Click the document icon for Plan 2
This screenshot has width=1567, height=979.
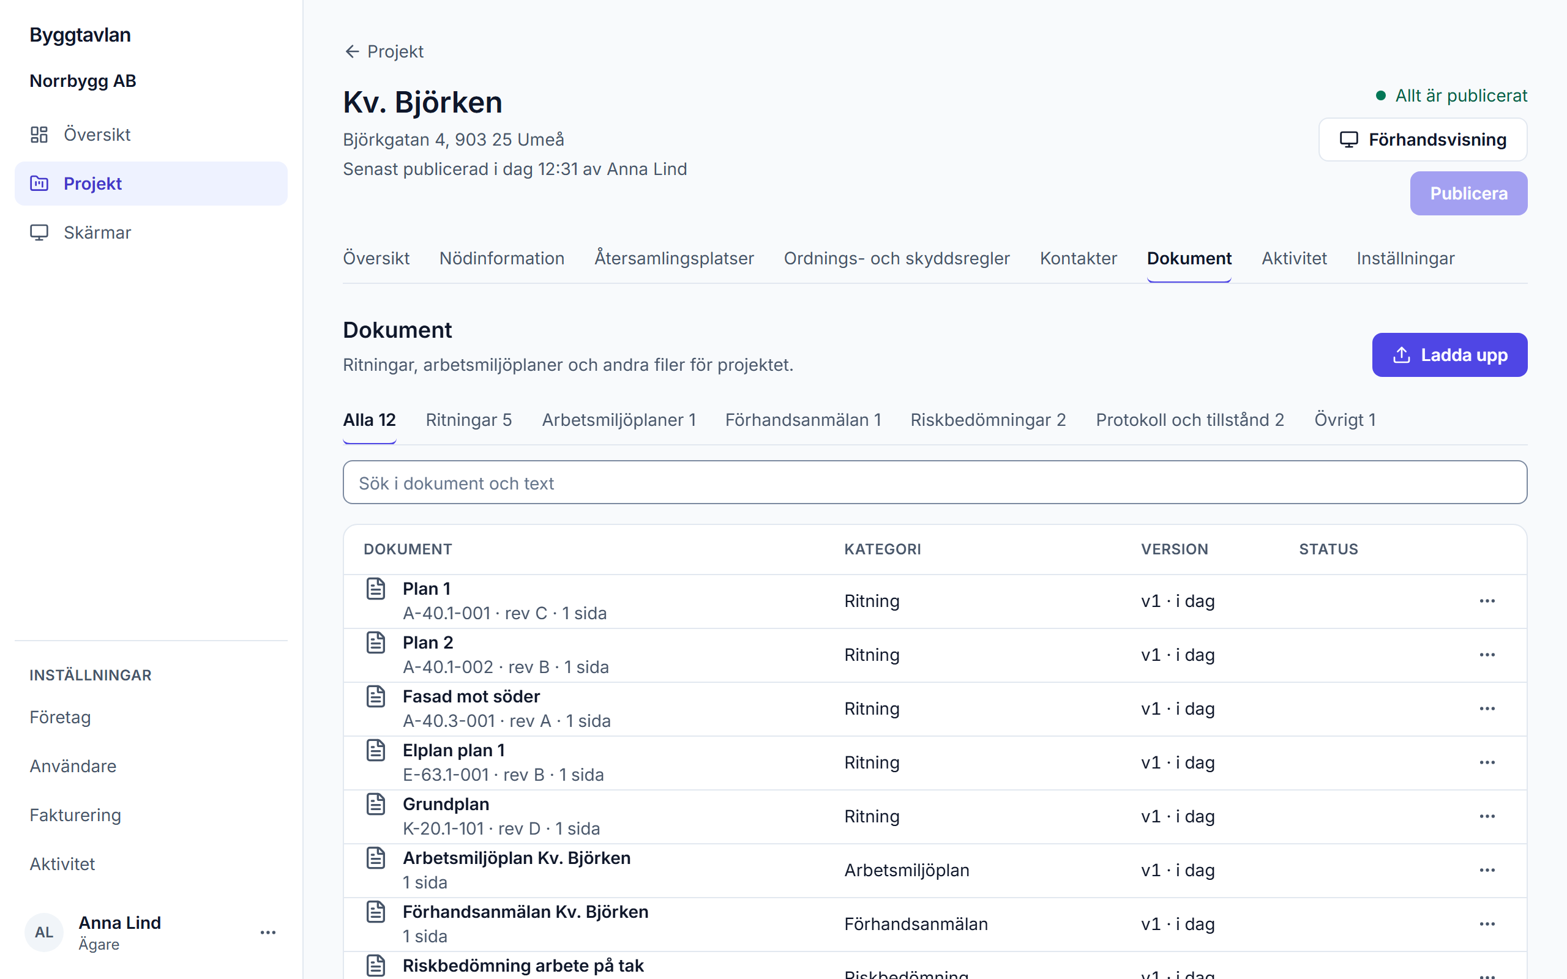click(x=376, y=642)
